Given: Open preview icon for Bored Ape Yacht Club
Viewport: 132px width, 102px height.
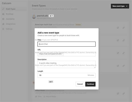Looking at the screenshot, I should pos(118,28).
